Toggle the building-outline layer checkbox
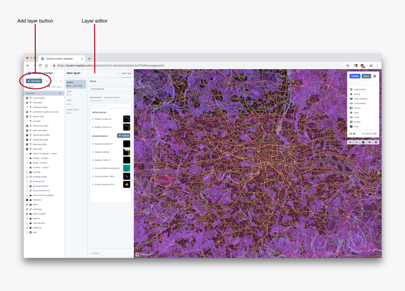 coord(26,176)
